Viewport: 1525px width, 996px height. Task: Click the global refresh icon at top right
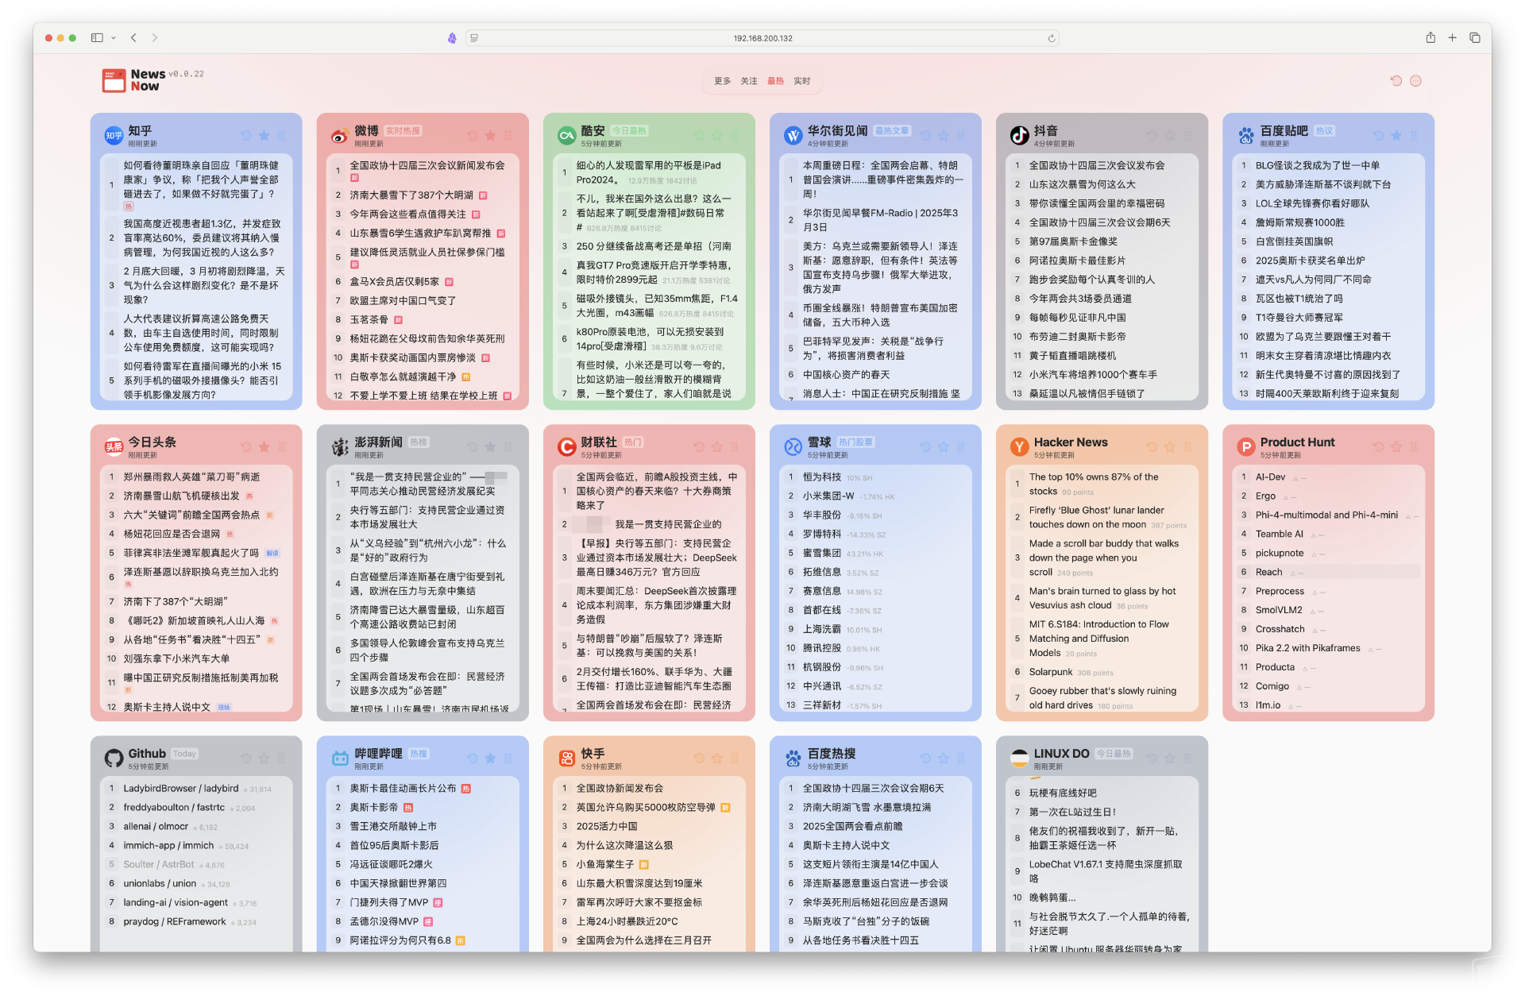click(x=1396, y=80)
